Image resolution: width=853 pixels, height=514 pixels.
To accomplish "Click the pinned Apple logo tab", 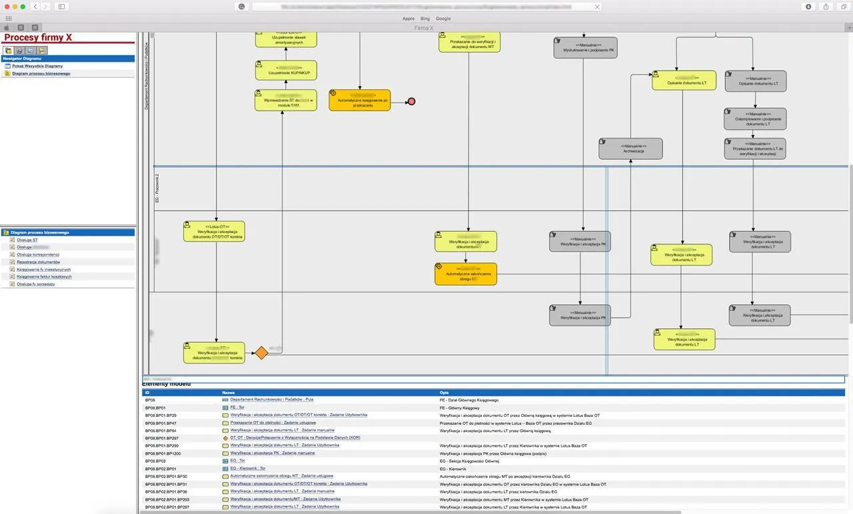I will coord(7,28).
